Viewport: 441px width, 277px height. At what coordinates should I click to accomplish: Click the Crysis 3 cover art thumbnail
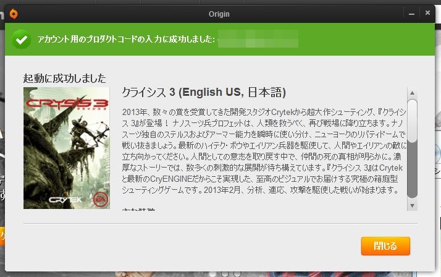pos(67,148)
